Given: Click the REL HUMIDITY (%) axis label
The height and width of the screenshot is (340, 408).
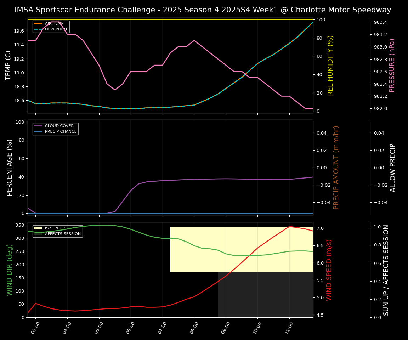Looking at the screenshot, I should 330,65.
